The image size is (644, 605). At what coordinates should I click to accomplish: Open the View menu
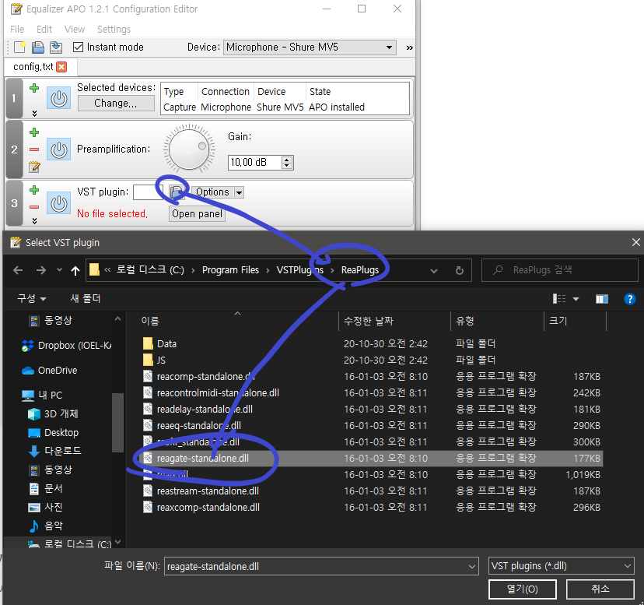(x=75, y=30)
